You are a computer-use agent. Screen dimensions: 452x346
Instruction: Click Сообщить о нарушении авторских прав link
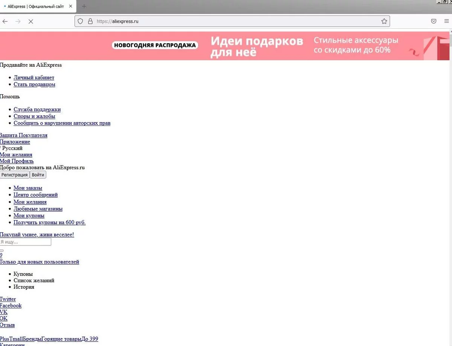(62, 123)
